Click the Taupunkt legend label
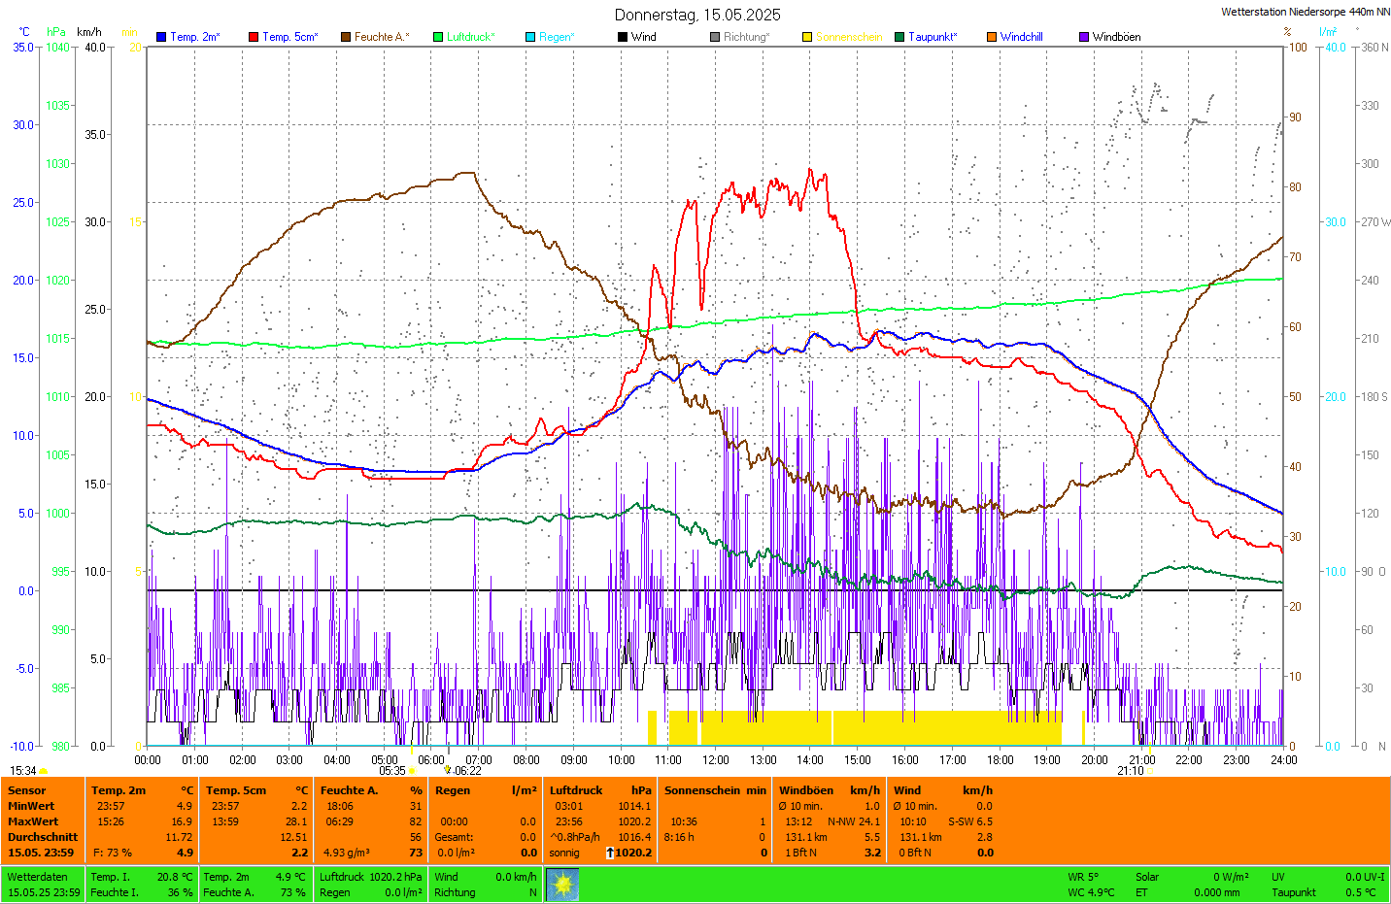The width and height of the screenshot is (1391, 904). pos(933,37)
